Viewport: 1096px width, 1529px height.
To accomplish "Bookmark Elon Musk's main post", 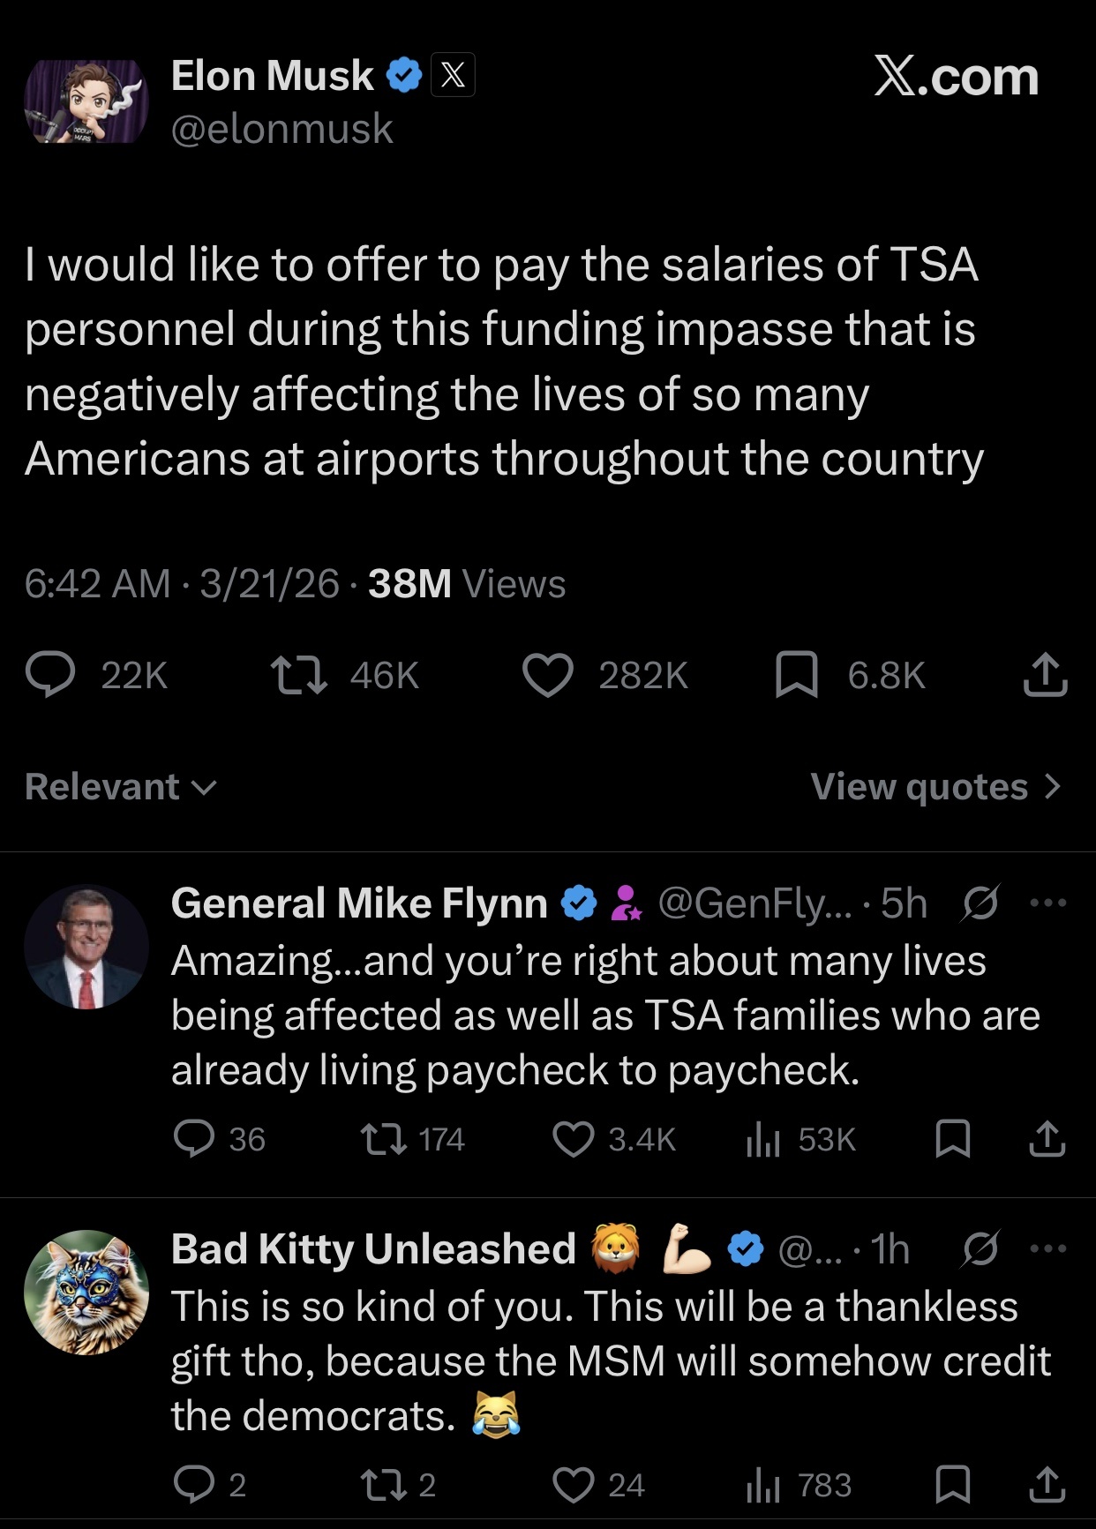I will 796,676.
